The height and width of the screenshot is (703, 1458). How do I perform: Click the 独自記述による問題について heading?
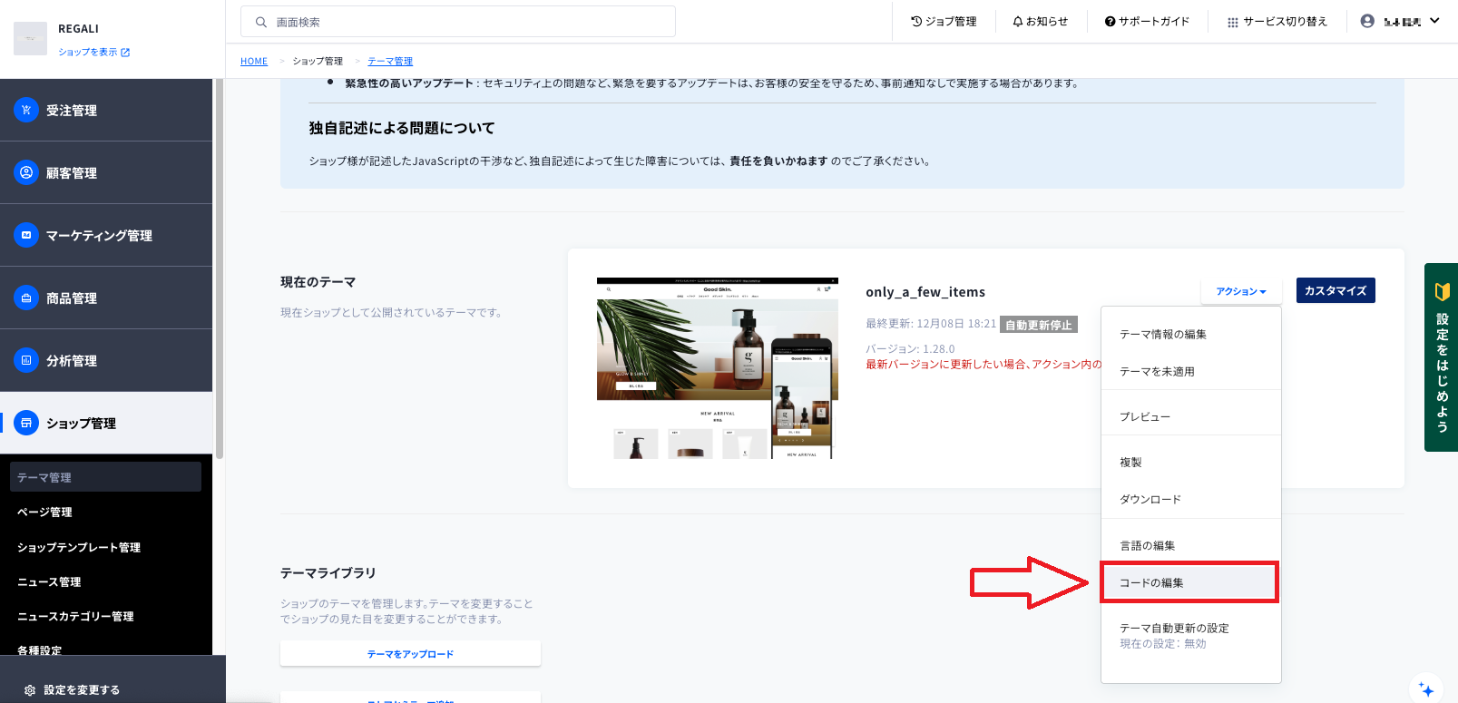(x=402, y=129)
